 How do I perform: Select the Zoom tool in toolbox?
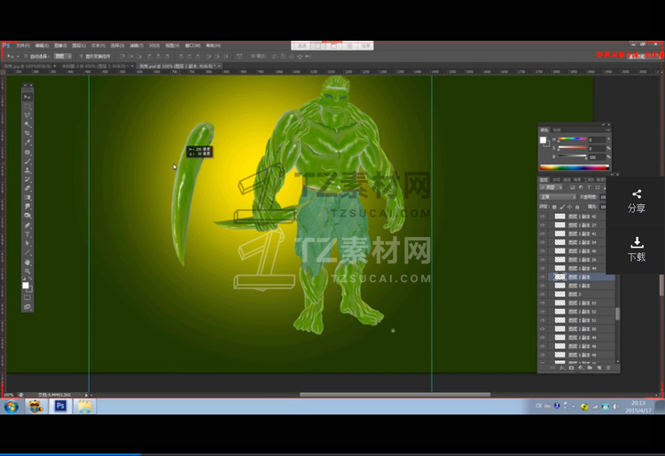27,272
